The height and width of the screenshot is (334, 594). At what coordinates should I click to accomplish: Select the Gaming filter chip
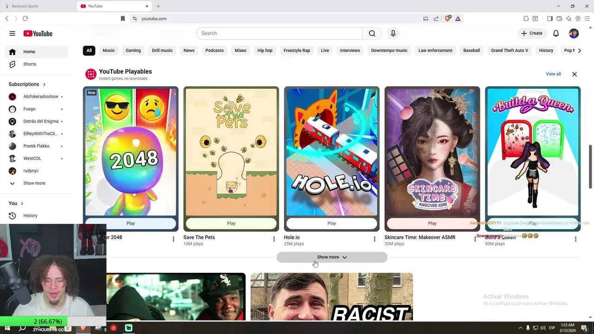tap(133, 51)
